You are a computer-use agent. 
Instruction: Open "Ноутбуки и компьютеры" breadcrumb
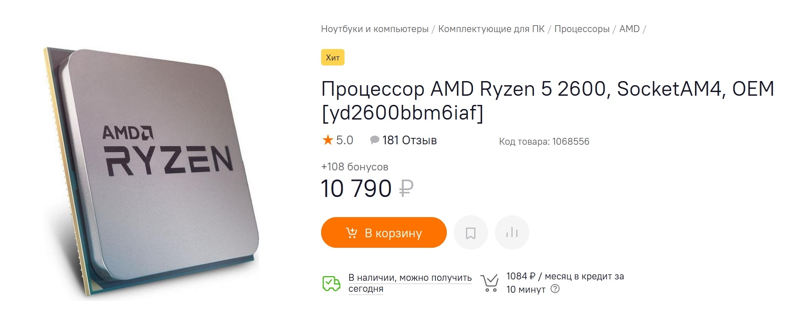374,29
